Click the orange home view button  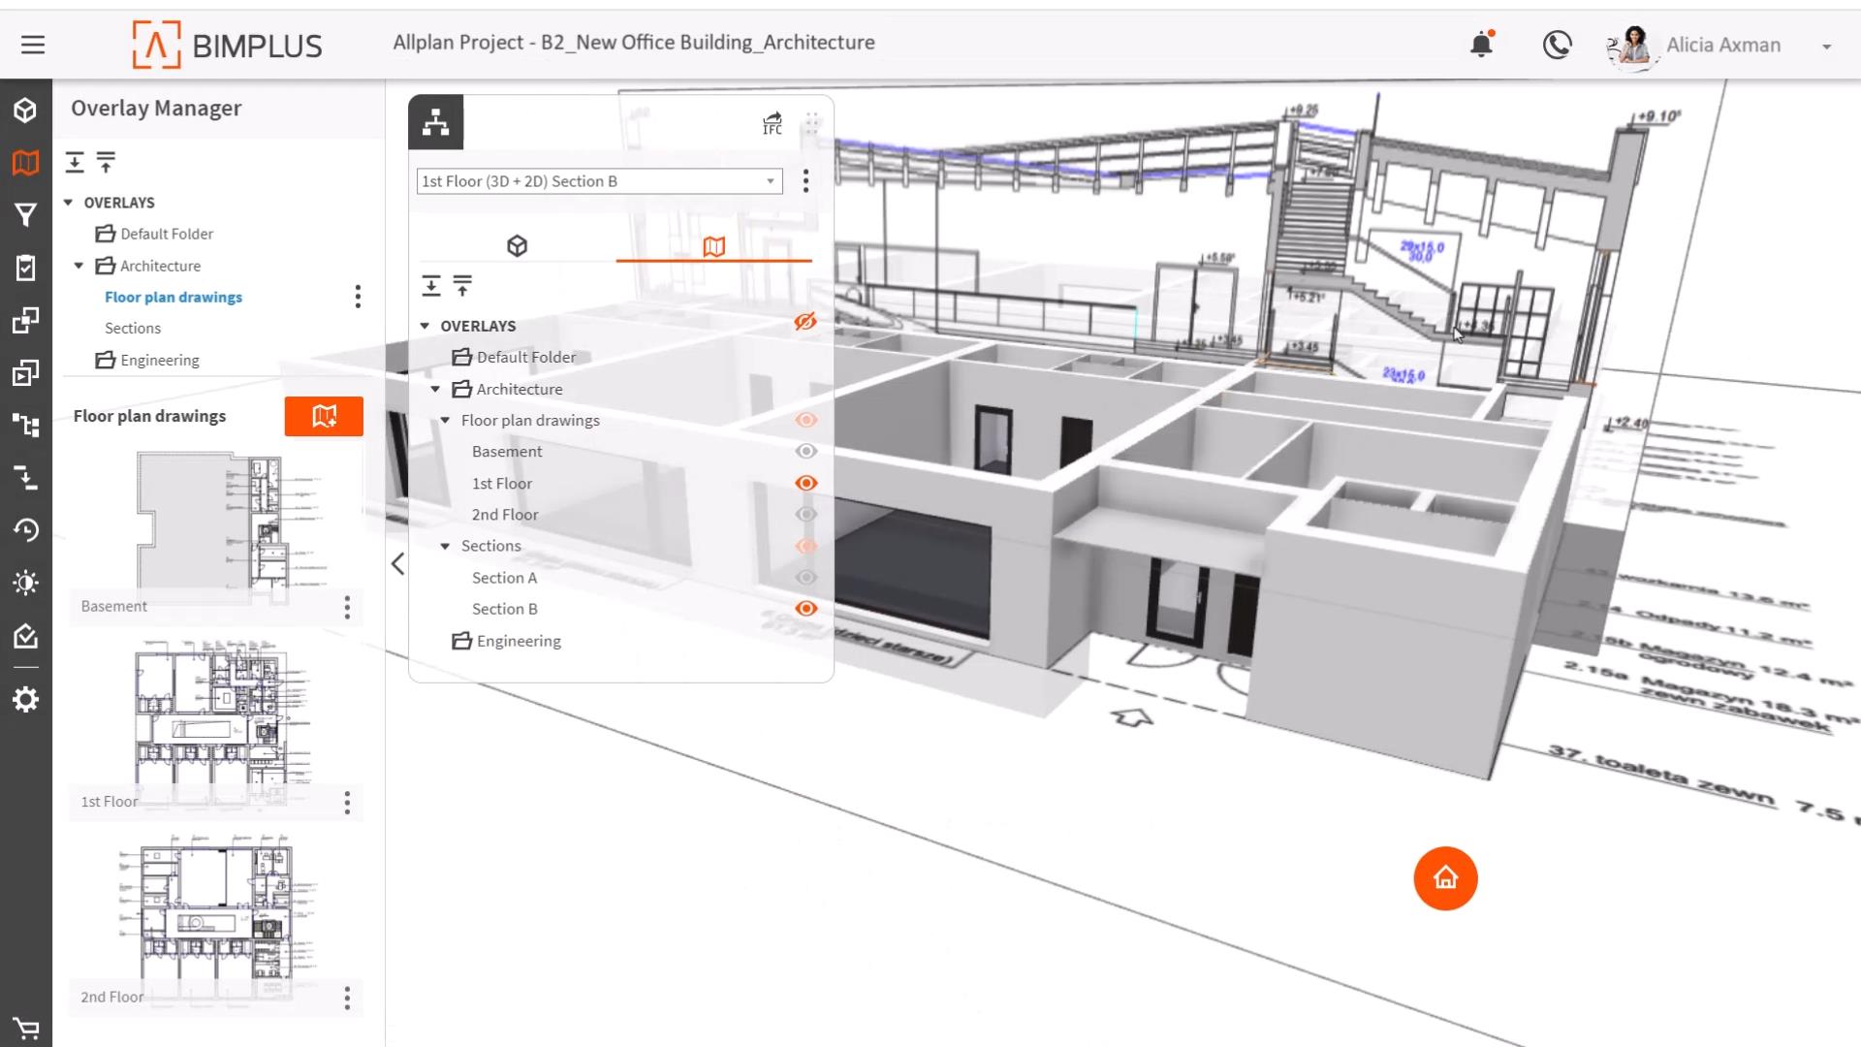(x=1445, y=878)
